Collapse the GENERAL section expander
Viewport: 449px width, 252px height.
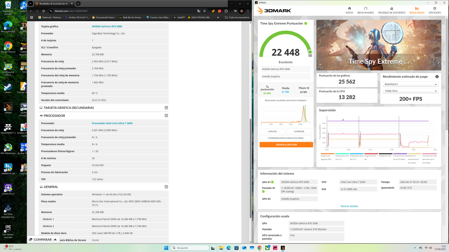[166, 187]
